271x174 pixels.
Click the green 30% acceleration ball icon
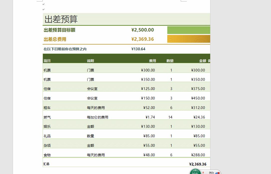click(x=195, y=172)
